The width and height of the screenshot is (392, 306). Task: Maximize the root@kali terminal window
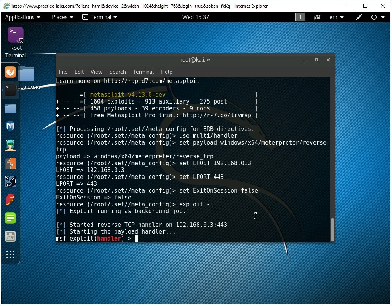(x=317, y=60)
